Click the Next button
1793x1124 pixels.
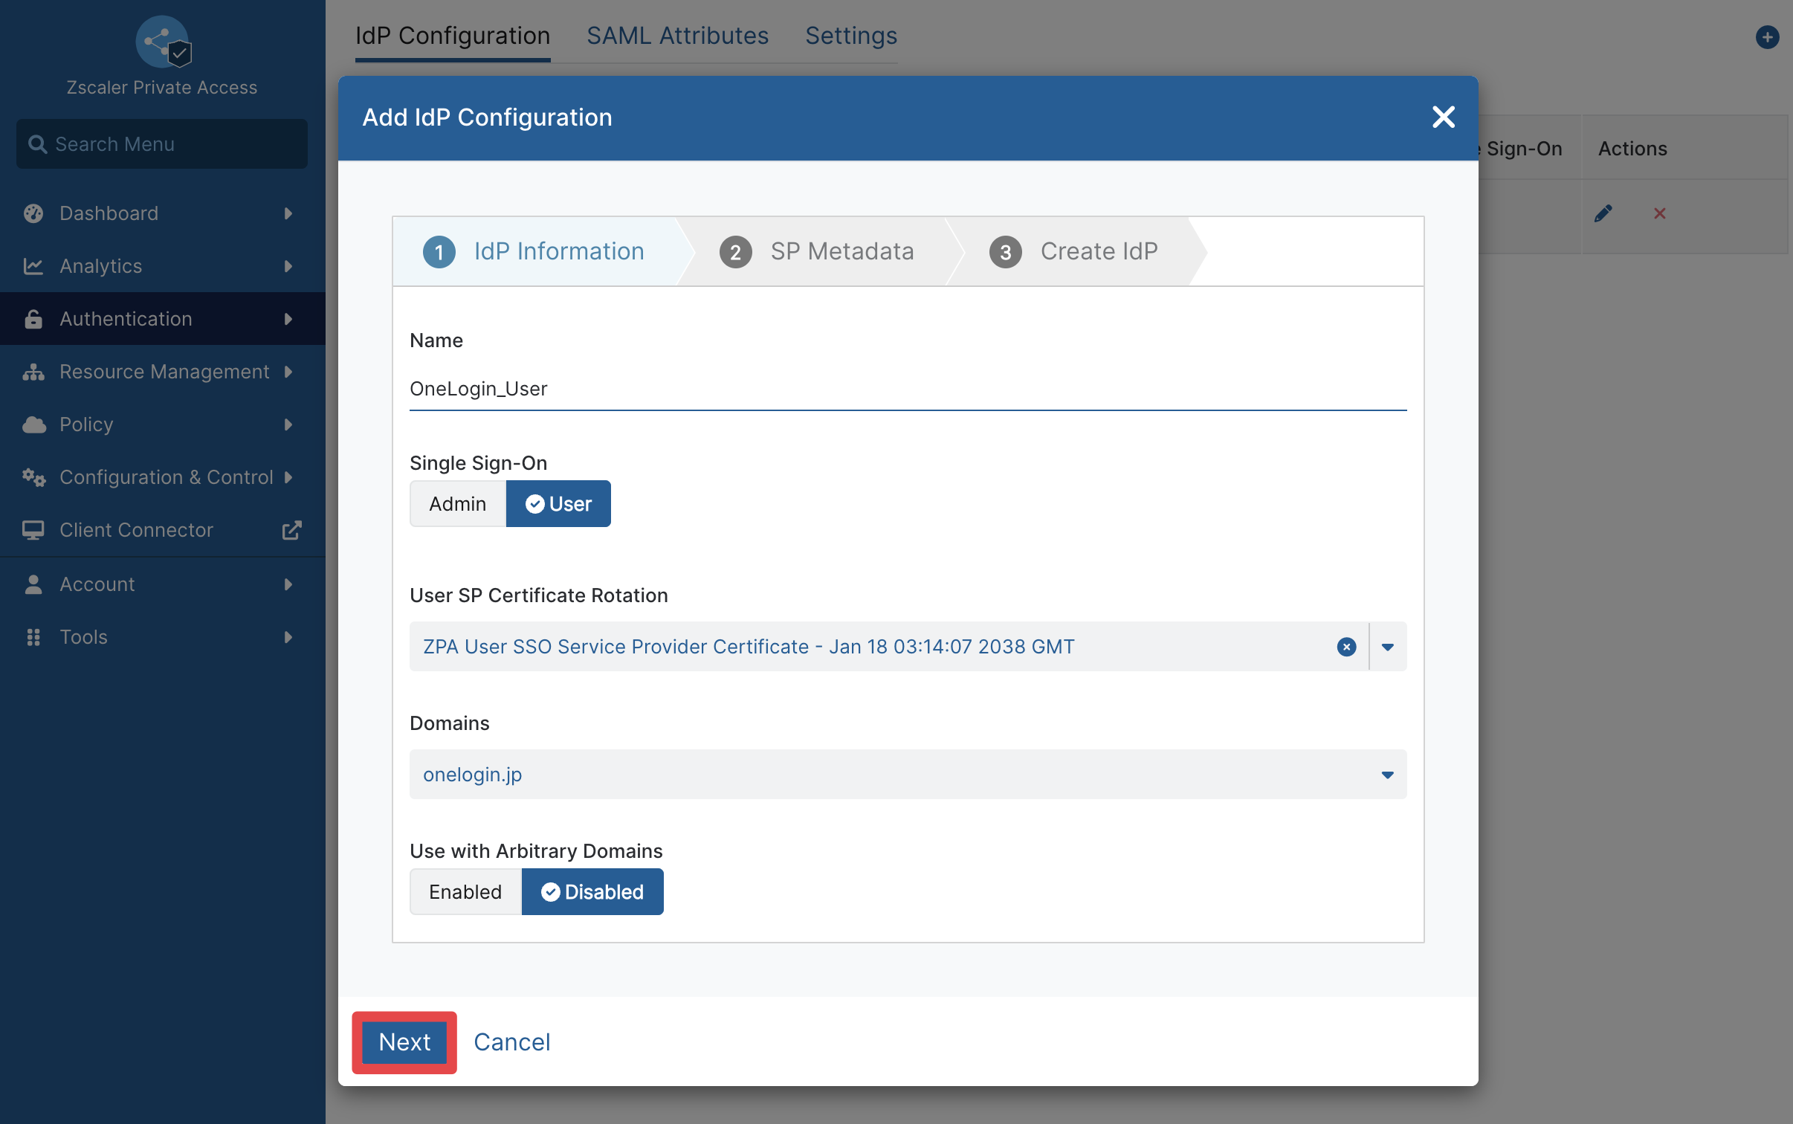point(404,1042)
